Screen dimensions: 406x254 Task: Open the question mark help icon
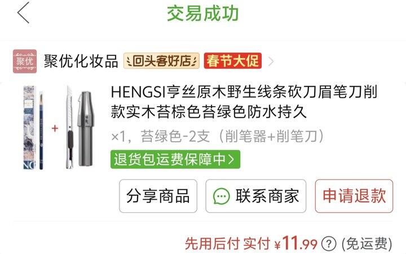329,244
